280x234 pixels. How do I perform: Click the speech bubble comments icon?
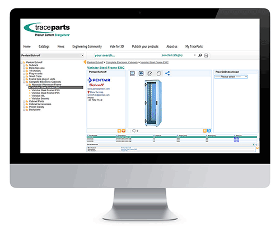(134, 130)
